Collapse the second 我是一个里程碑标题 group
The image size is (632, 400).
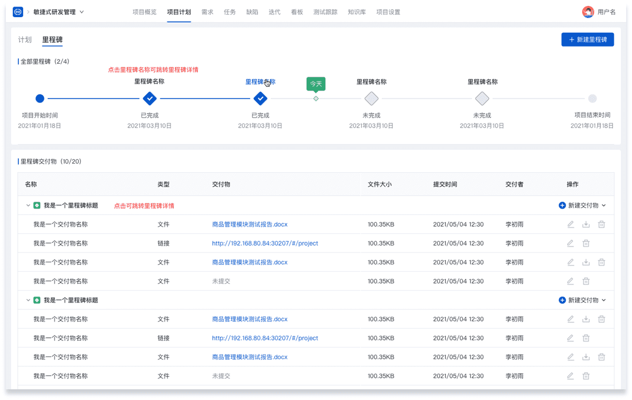pos(28,300)
